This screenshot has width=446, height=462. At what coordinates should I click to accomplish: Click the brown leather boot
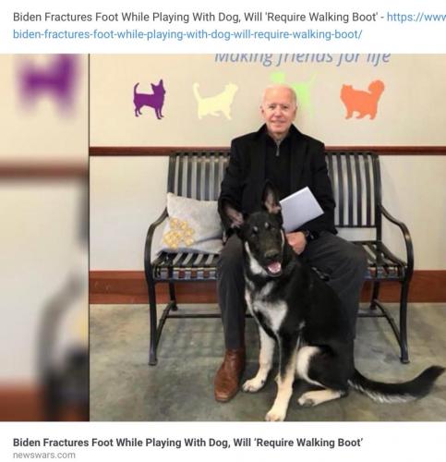pyautogui.click(x=229, y=374)
